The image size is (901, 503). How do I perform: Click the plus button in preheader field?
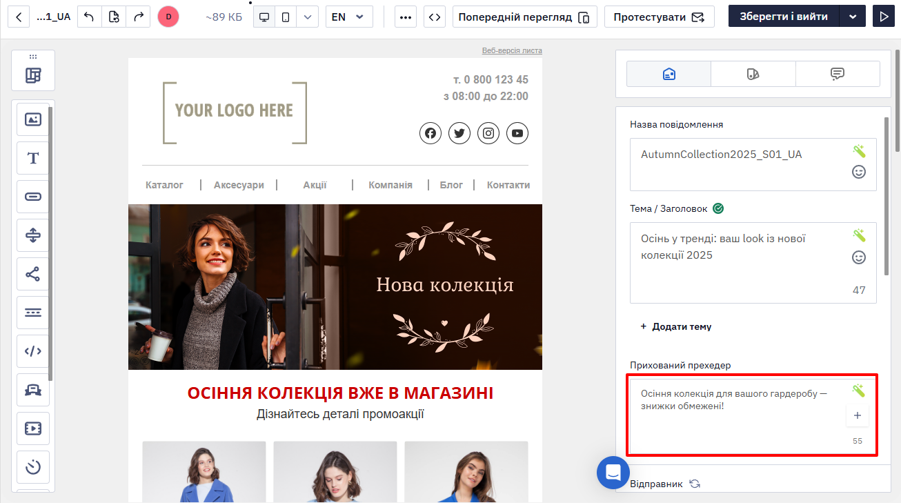click(x=858, y=415)
